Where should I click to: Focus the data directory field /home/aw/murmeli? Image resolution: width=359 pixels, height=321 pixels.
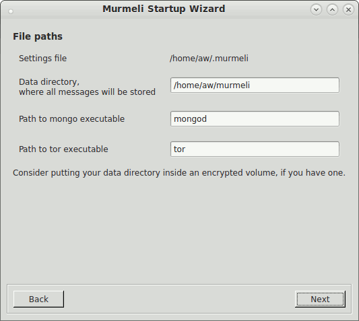coord(255,85)
